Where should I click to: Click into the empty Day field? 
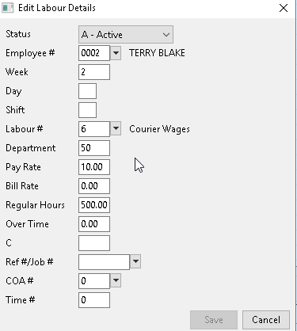87,91
